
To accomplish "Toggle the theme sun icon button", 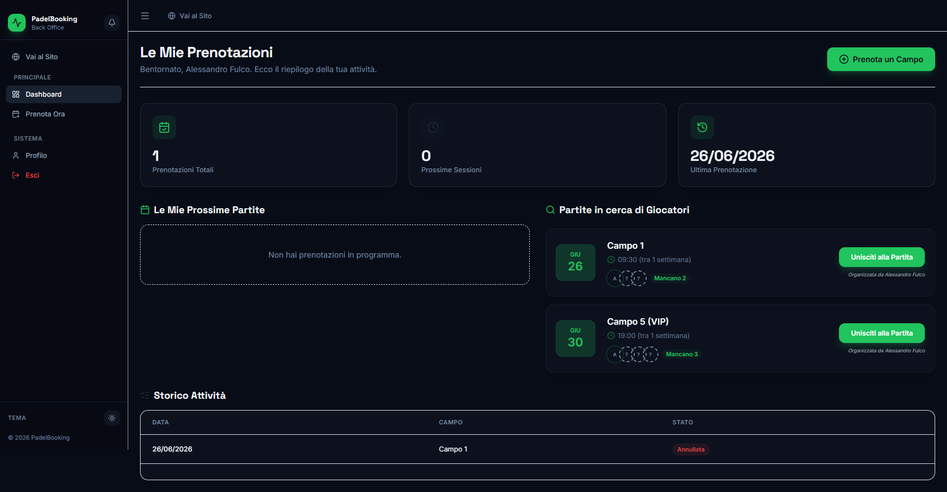I will 112,418.
